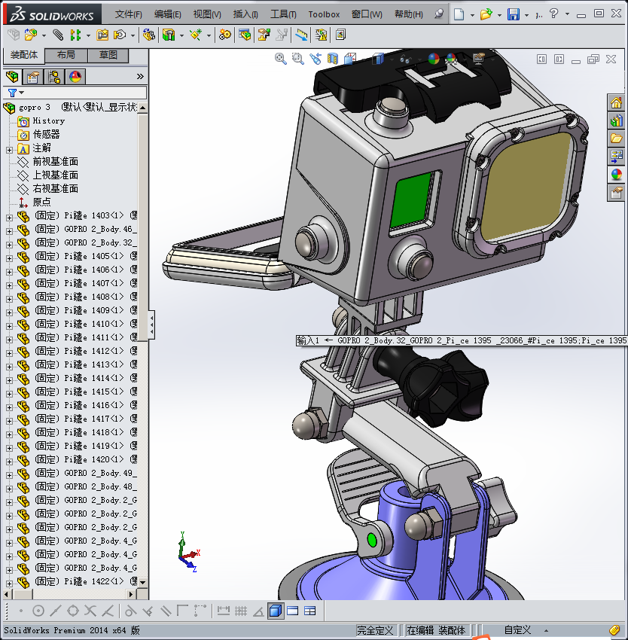
Task: Open the Design Library pane
Action: (x=617, y=120)
